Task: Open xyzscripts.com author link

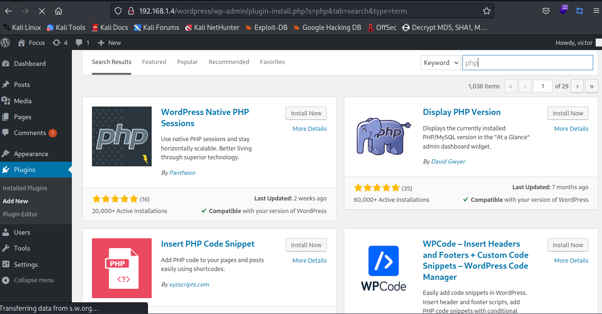Action: pyautogui.click(x=189, y=284)
